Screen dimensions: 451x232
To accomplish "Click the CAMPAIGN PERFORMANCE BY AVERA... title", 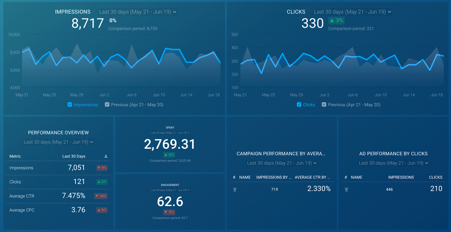I will (x=281, y=154).
